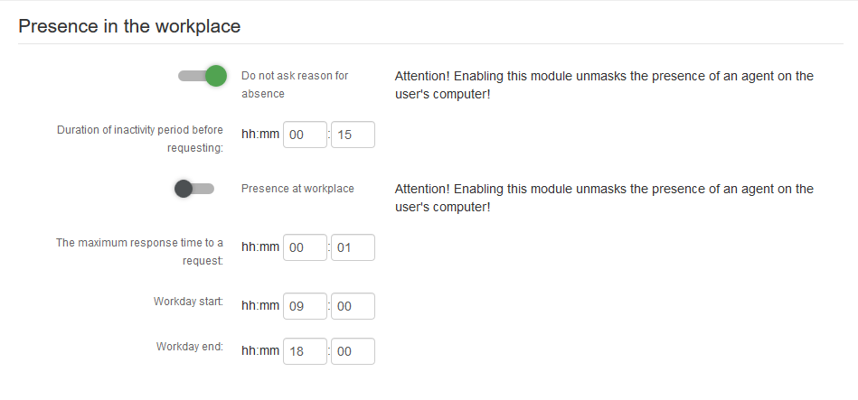858x400 pixels.
Task: Click the 'Presence at workplace' toggle label
Action: (x=297, y=189)
